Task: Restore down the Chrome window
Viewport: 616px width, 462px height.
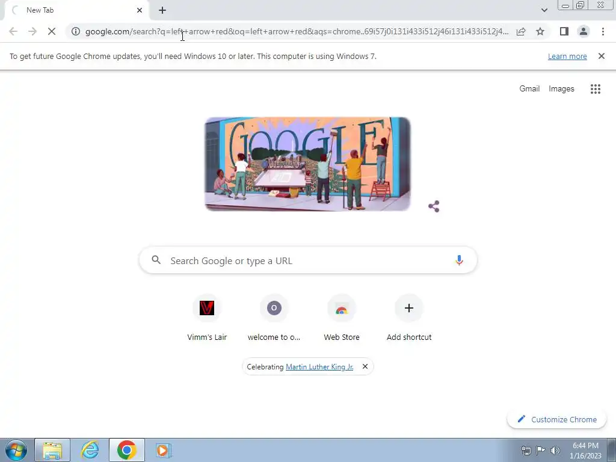Action: 580,5
